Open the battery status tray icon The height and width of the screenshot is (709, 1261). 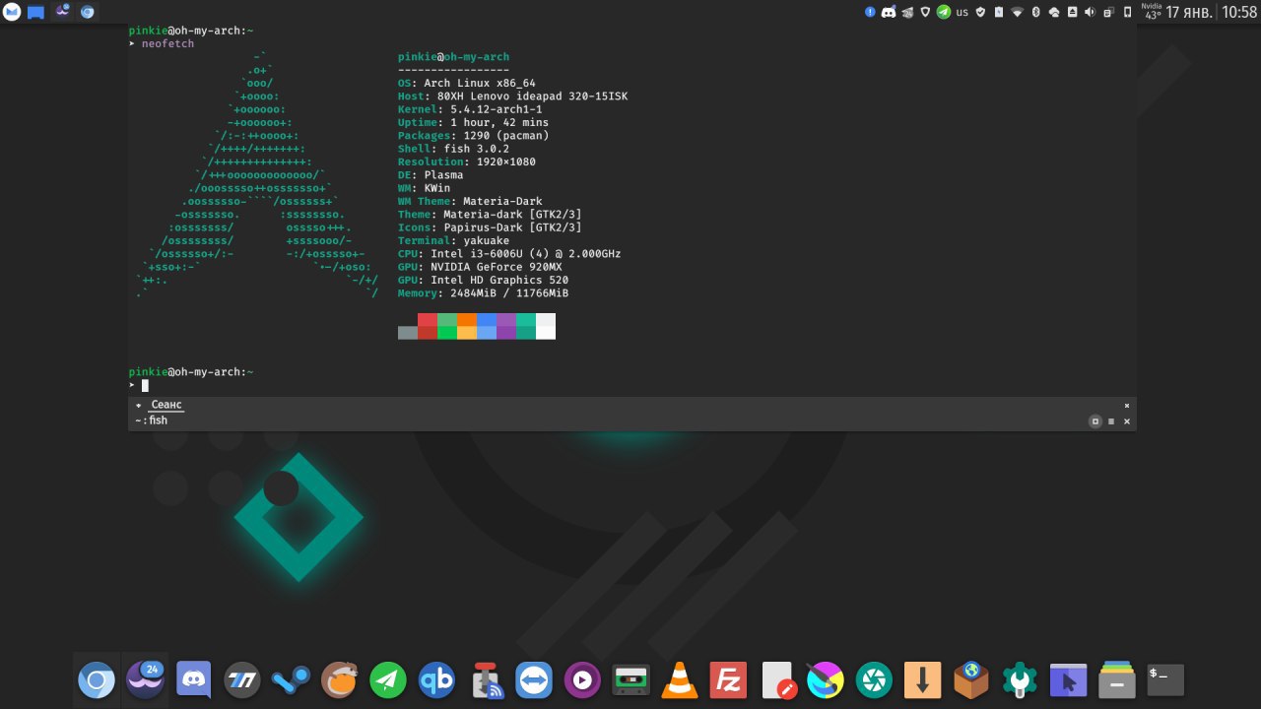click(999, 12)
